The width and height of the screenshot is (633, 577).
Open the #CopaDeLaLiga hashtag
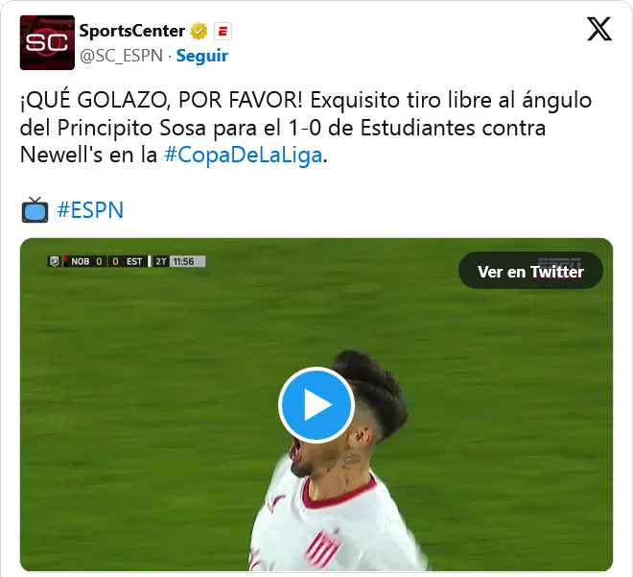(243, 155)
